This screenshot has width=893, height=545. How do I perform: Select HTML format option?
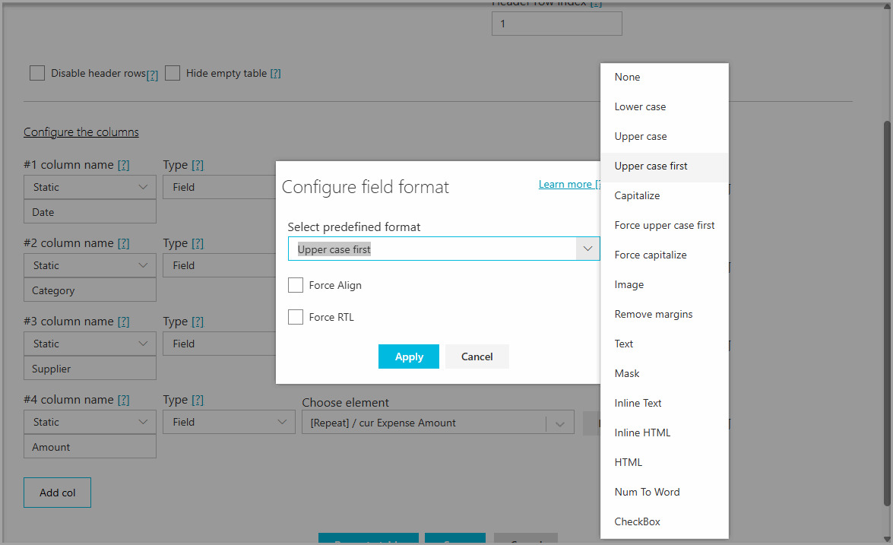tap(664, 462)
